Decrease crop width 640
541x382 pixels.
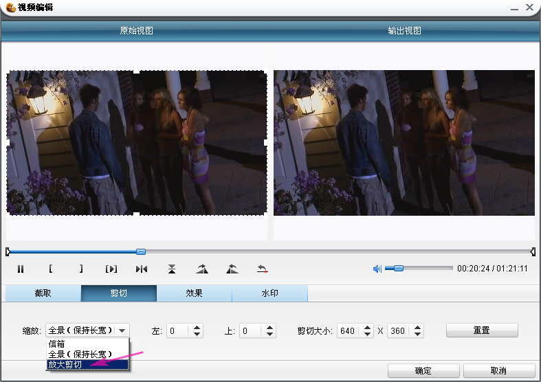tap(368, 334)
